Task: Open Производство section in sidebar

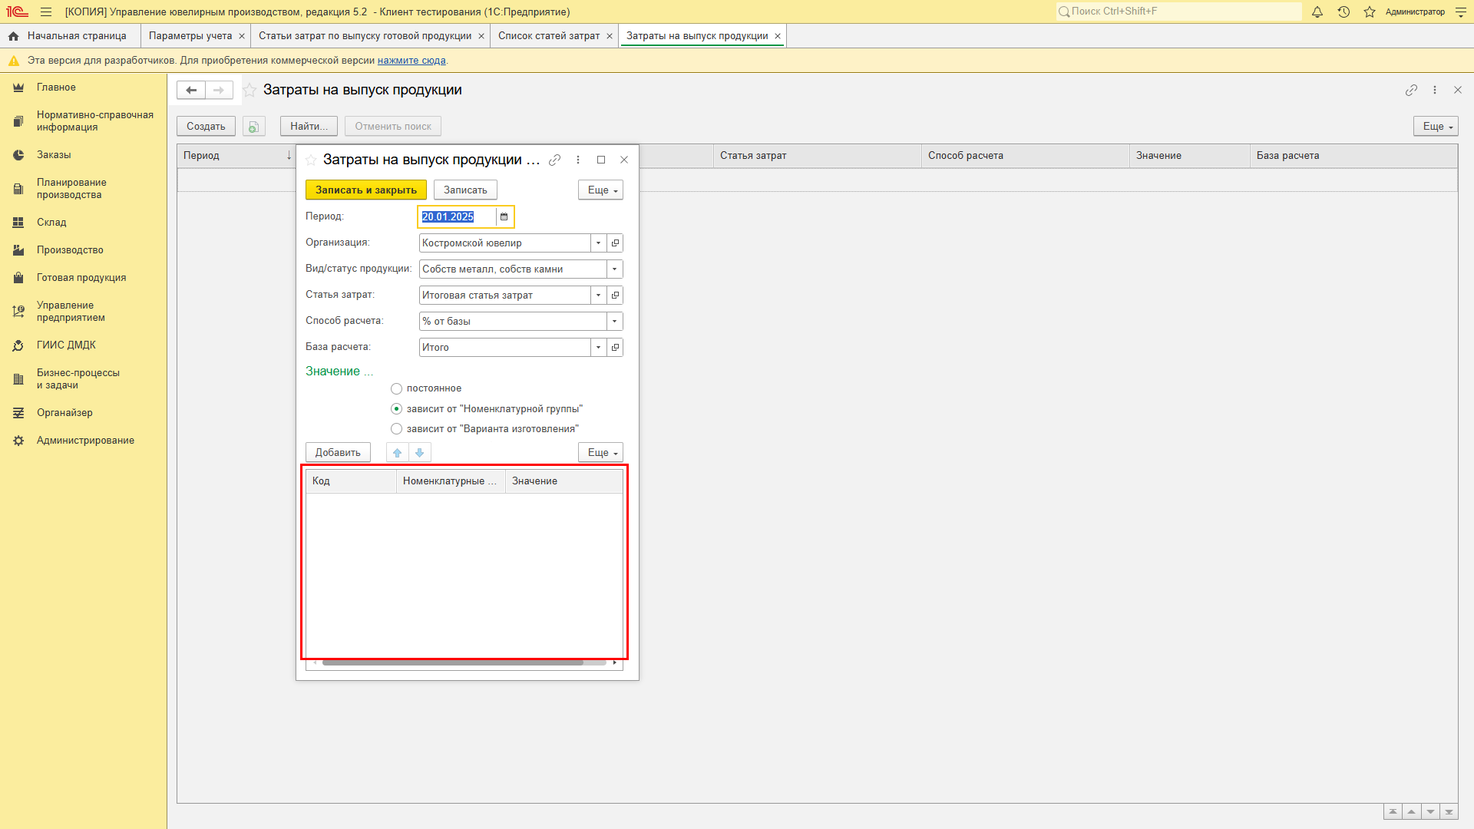Action: click(70, 250)
